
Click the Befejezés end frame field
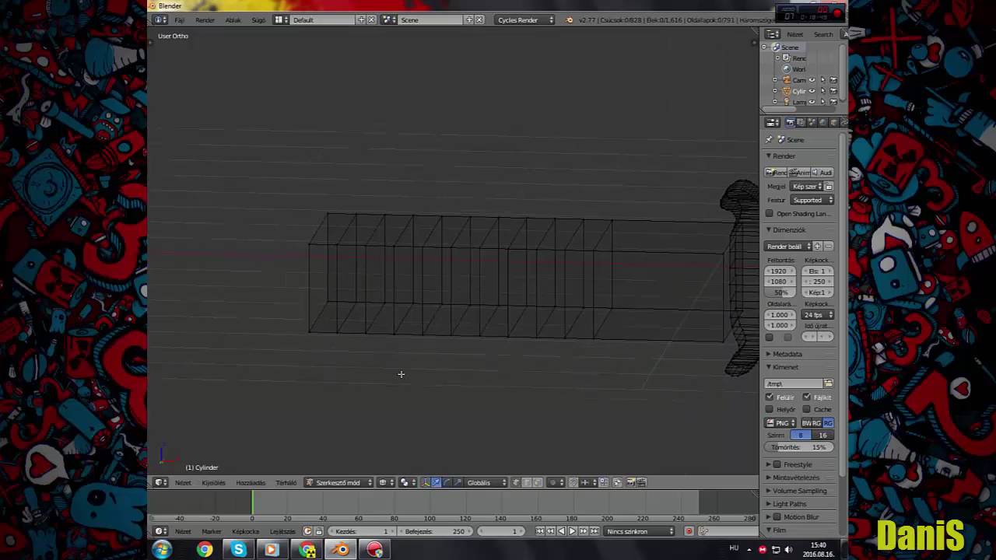tap(436, 531)
